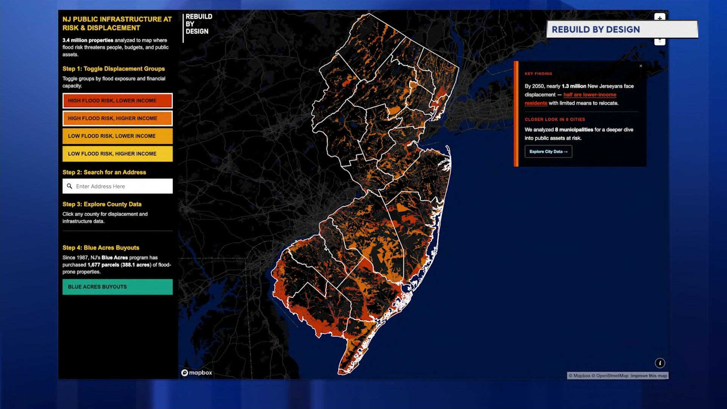Toggle Low Flood Risk, Lower Income group
The image size is (727, 409).
click(117, 136)
